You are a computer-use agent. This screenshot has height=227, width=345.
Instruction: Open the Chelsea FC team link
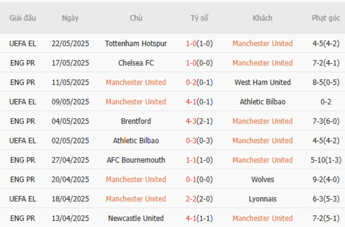click(136, 63)
